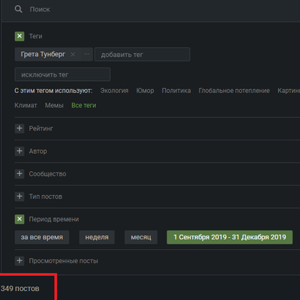Remove the Грета Тунберг tag
Viewport: 300px width, 300px height.
(73, 54)
